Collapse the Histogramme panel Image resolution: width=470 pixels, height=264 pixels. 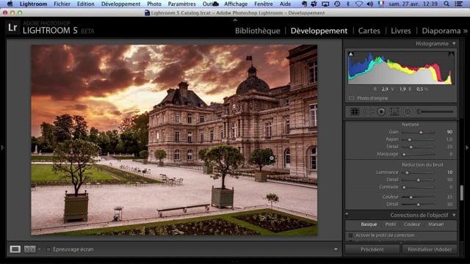point(454,44)
